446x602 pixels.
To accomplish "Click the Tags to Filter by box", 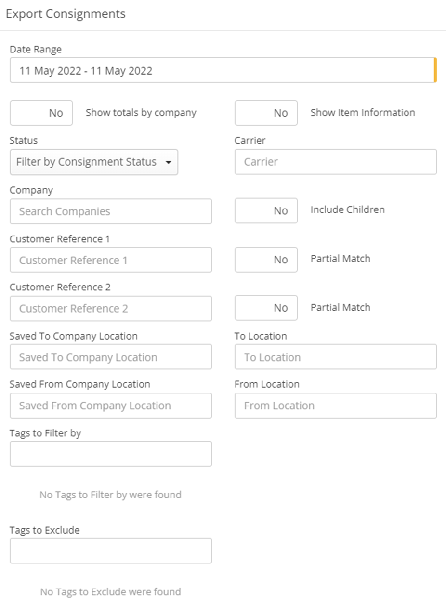I will (111, 454).
